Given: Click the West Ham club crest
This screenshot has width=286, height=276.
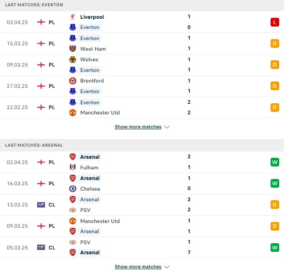Looking at the screenshot, I should click(72, 49).
